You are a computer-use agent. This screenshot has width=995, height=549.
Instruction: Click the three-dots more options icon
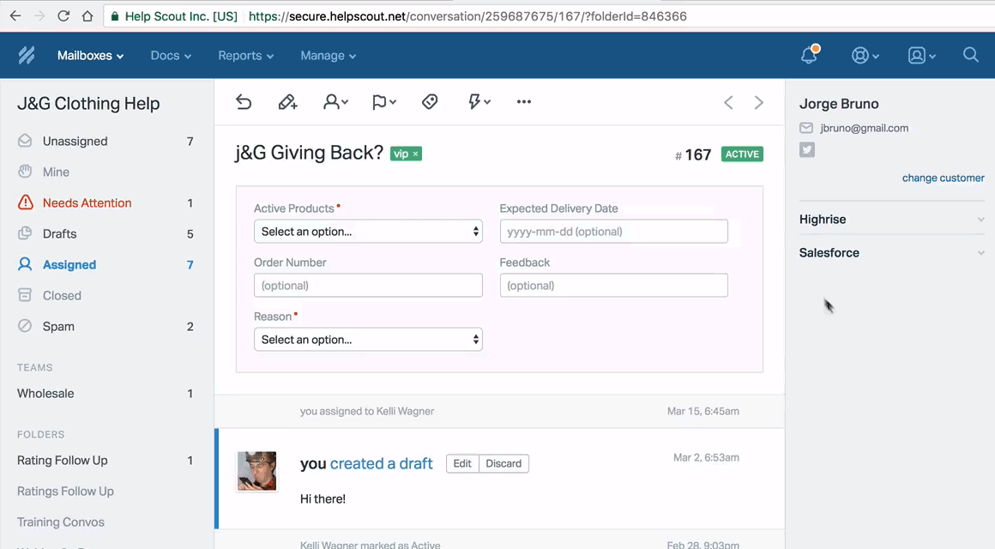coord(524,102)
